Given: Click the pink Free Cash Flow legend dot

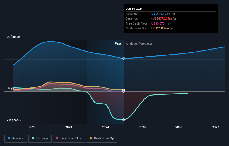Looking at the screenshot, I should tap(57, 138).
